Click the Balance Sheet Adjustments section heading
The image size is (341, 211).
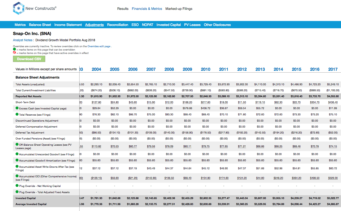[x=37, y=77]
